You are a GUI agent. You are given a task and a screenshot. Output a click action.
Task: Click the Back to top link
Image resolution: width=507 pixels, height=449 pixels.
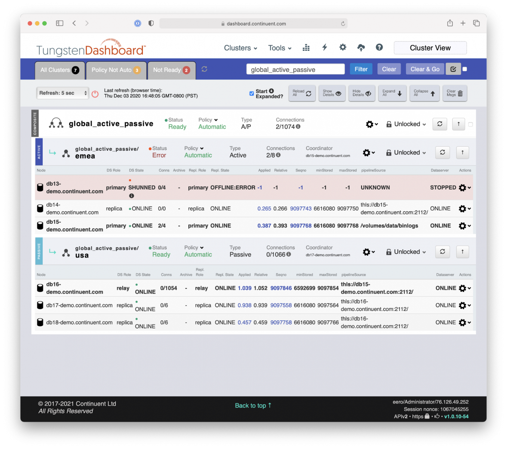[253, 406]
